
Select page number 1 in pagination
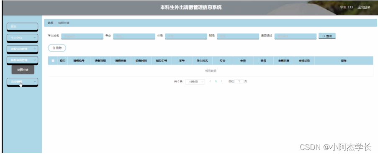[216, 81]
